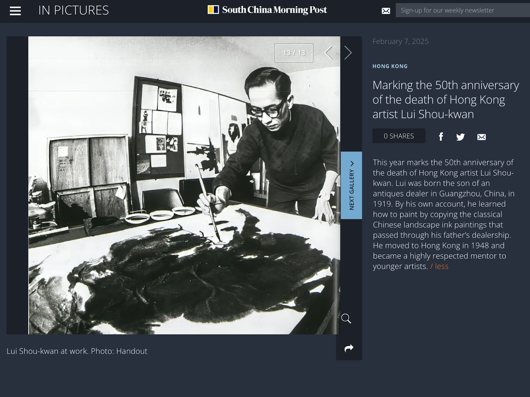Click the caption 'Lui Shou-kwan at work'

47,351
